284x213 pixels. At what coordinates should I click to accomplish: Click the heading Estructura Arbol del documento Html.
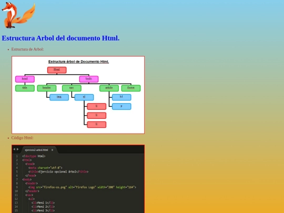pyautogui.click(x=60, y=38)
